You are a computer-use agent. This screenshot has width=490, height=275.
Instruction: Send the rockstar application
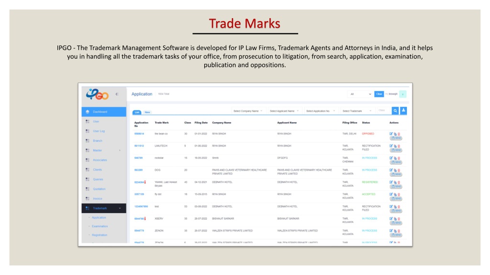[x=396, y=162]
